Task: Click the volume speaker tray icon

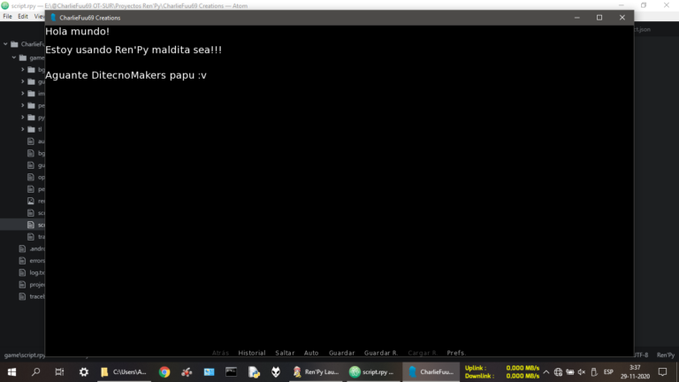Action: coord(581,372)
